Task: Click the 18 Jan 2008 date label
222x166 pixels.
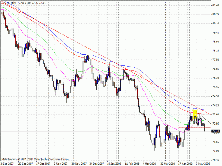Action: (114, 164)
